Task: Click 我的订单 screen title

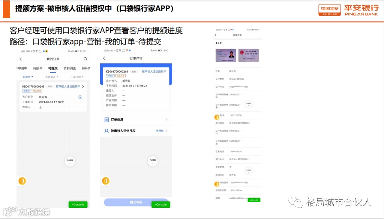Action: 53,59
